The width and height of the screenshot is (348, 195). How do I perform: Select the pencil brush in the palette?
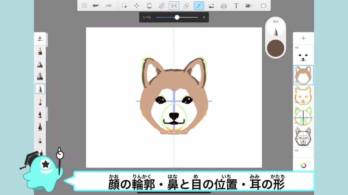[x=40, y=51]
